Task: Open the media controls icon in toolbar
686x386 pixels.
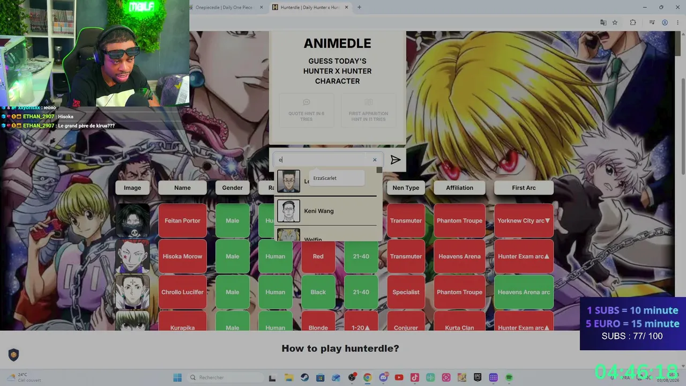Action: (x=652, y=23)
